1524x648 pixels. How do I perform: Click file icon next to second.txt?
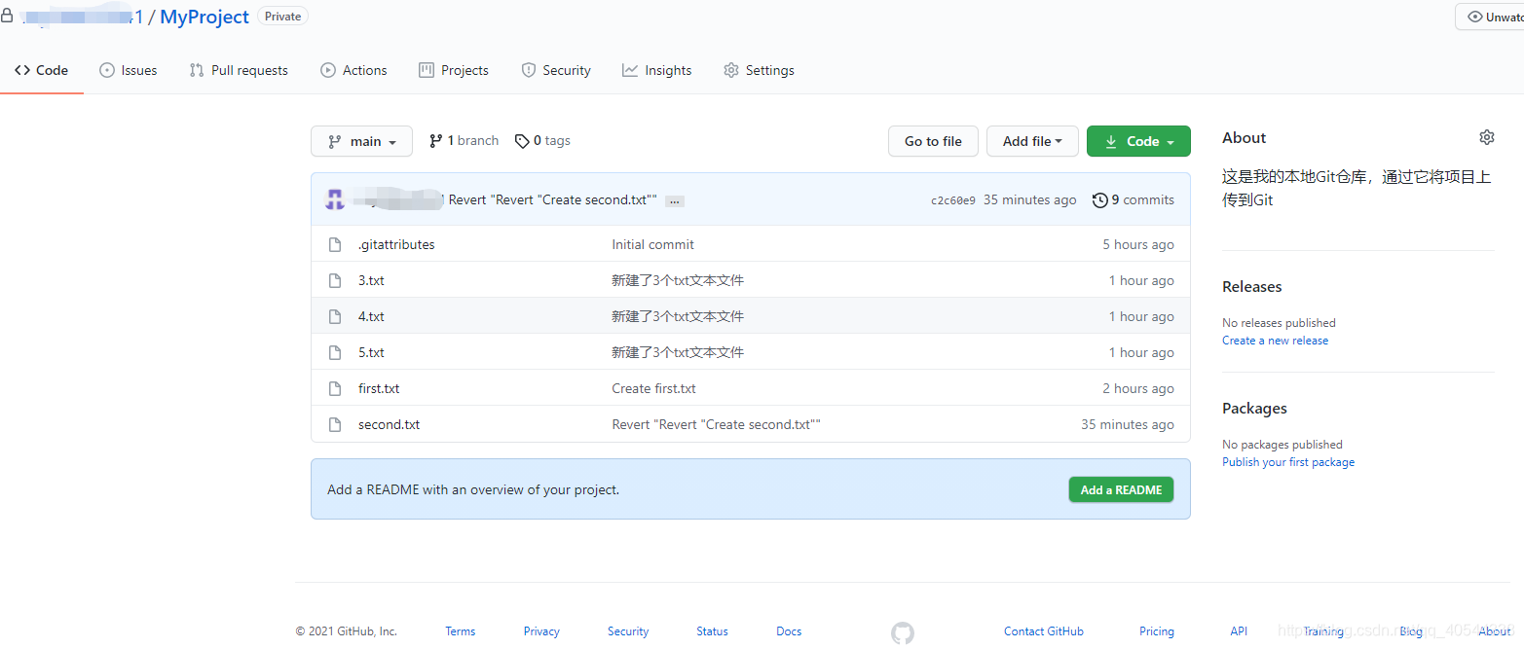tap(335, 424)
